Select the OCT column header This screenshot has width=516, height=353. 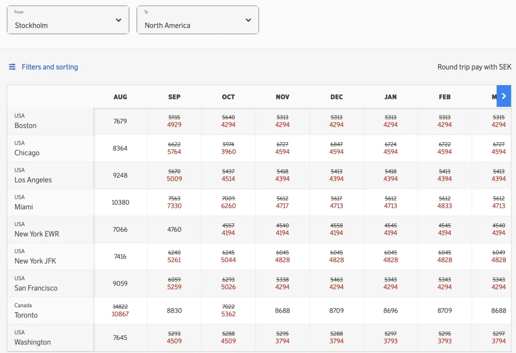[228, 97]
